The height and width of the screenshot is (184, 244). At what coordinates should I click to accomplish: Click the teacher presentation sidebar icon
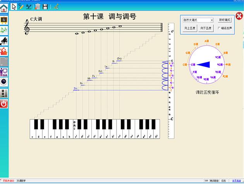pyautogui.click(x=4, y=72)
